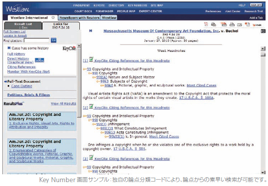Click the blue graphical view icon beside Direct History
Viewport: 268px width, 186px height.
pyautogui.click(x=40, y=60)
